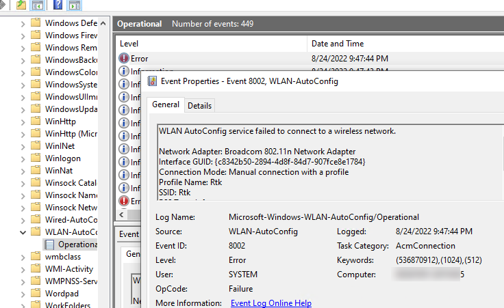Select the General tab
This screenshot has width=504, height=308.
click(x=166, y=104)
